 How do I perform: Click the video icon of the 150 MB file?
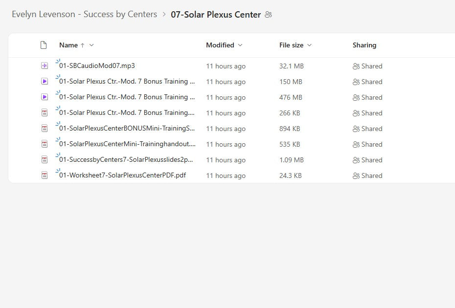[x=45, y=82]
